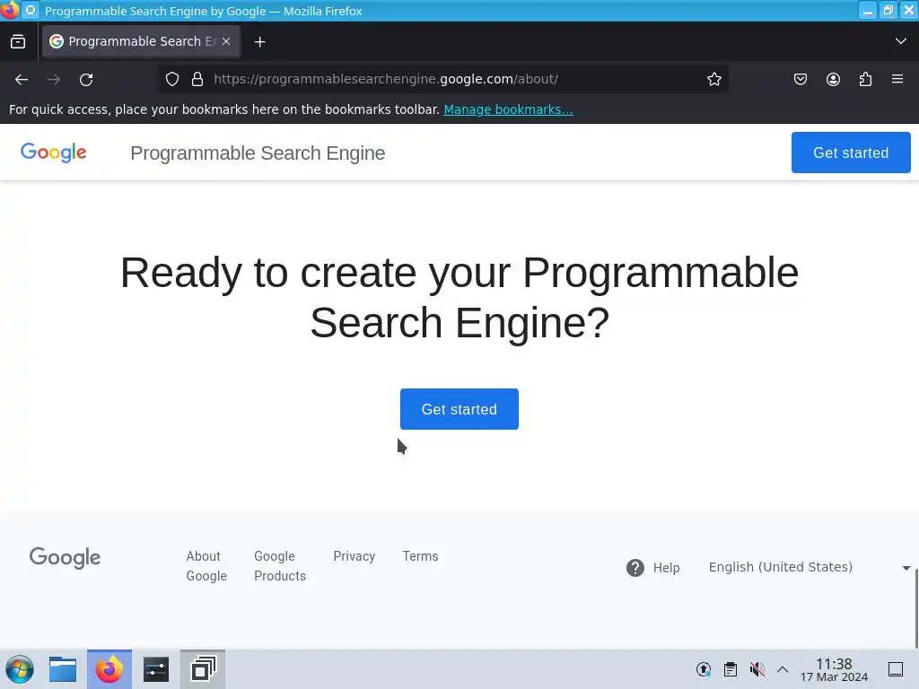The image size is (919, 689).
Task: Open the file manager from the taskbar
Action: click(63, 669)
